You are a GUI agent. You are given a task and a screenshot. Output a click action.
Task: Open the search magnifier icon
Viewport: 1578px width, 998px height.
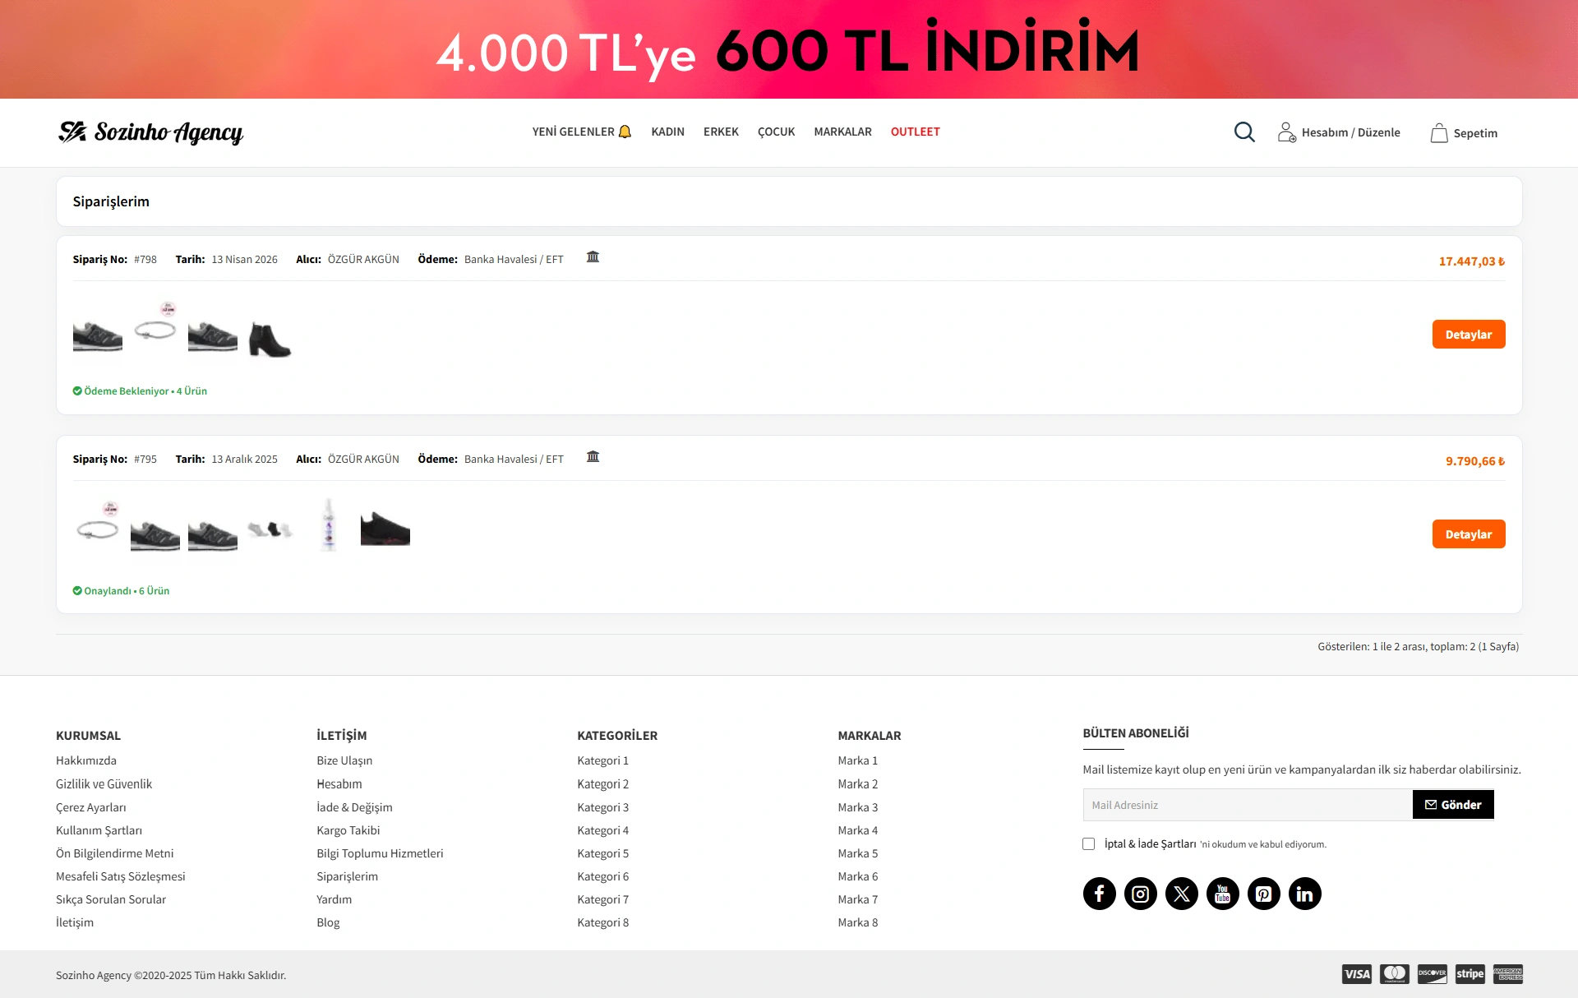[1244, 132]
